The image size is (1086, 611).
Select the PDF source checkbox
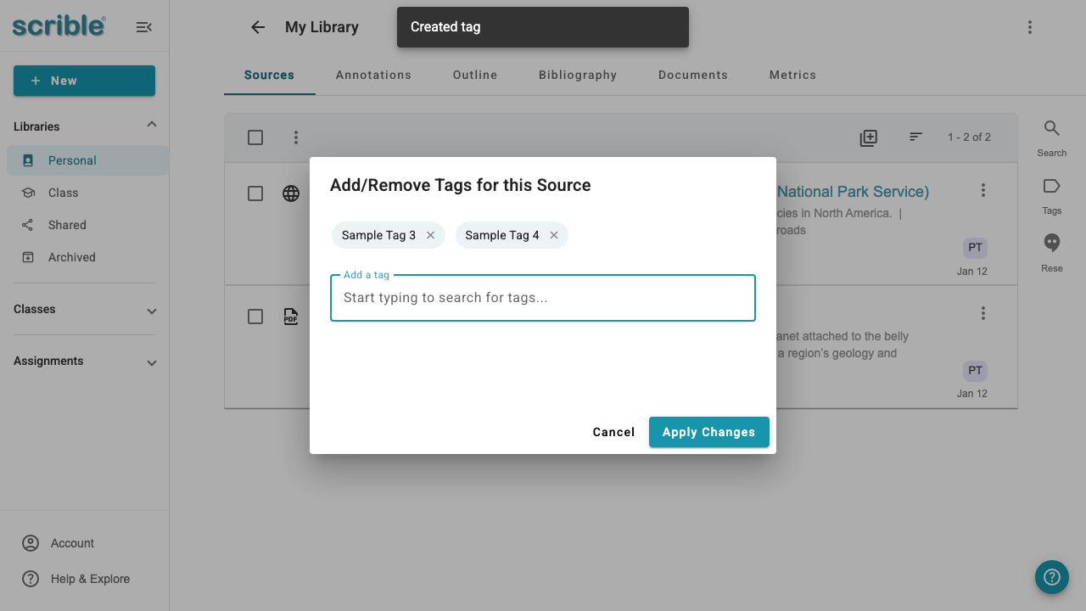click(255, 317)
